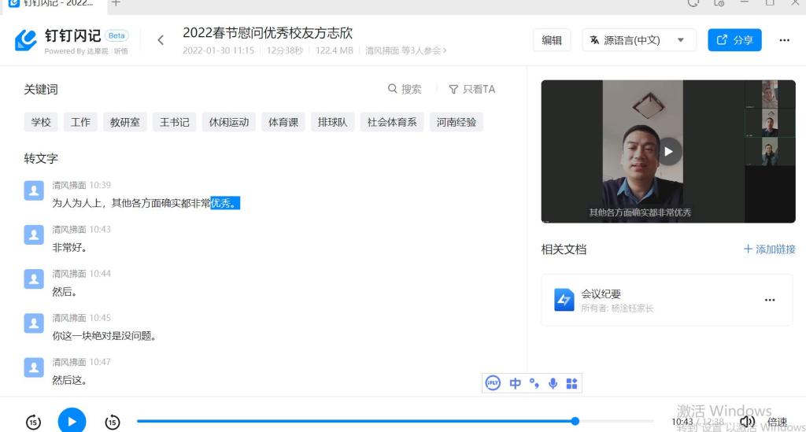Viewport: 806px width, 432px height.
Task: Open the 源语言(中文) language dropdown
Action: click(638, 40)
